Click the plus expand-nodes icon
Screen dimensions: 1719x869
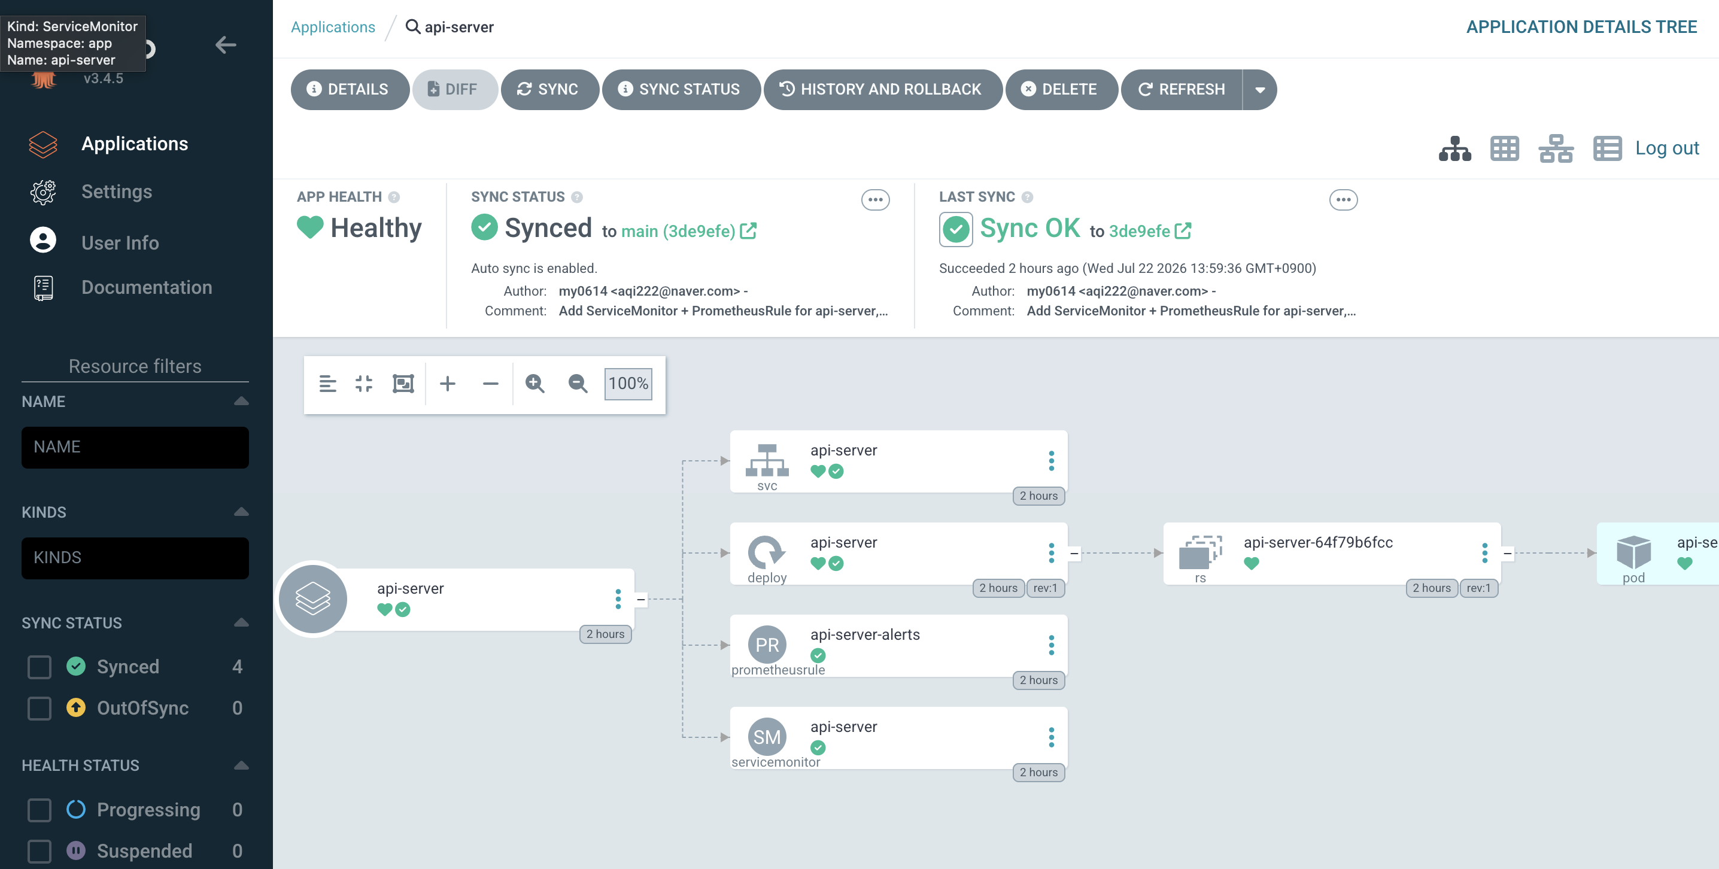448,384
